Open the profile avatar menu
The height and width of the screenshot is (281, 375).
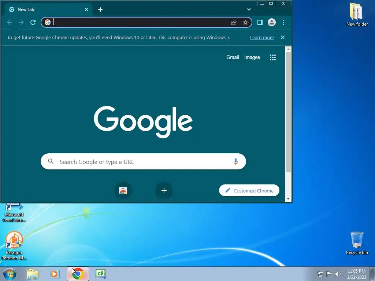tap(272, 22)
